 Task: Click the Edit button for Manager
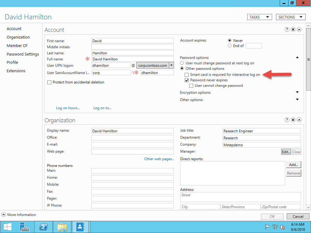pyautogui.click(x=286, y=152)
